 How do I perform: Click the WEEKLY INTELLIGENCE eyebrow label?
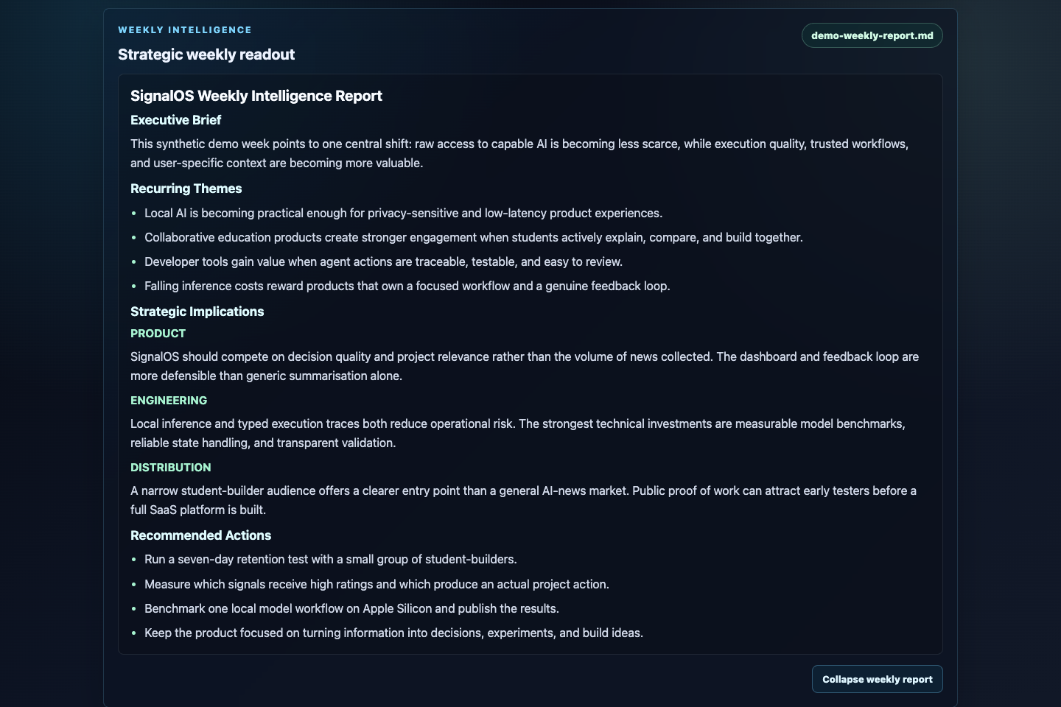point(185,30)
